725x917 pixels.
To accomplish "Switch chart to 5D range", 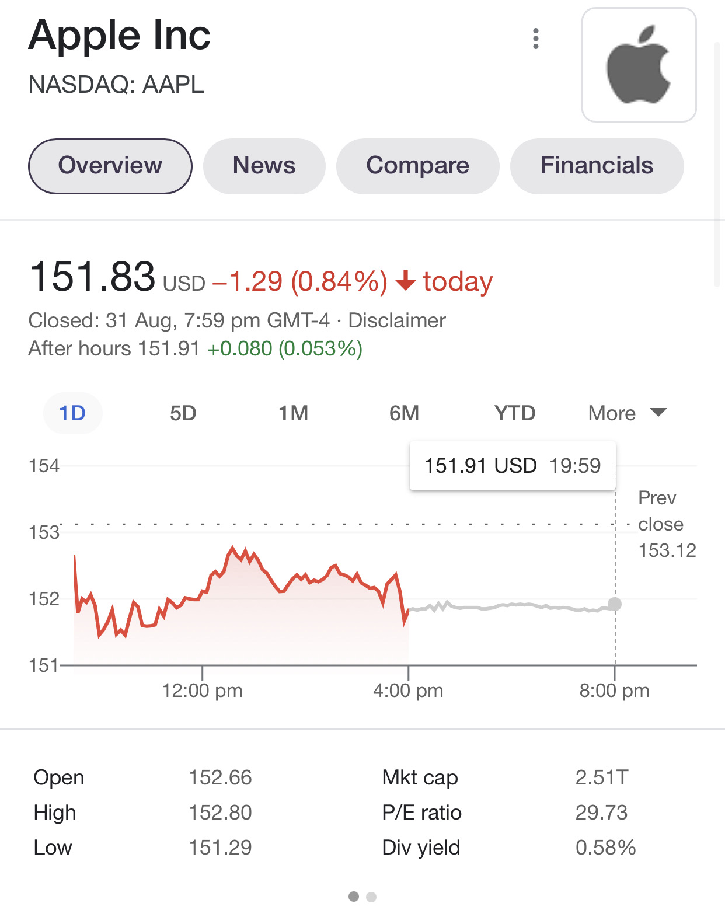I will pyautogui.click(x=183, y=413).
